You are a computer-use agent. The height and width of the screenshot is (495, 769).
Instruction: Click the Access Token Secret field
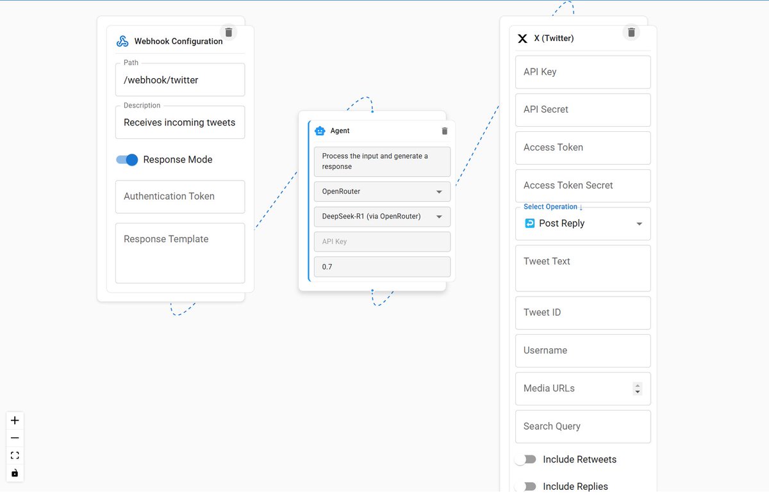pyautogui.click(x=583, y=185)
